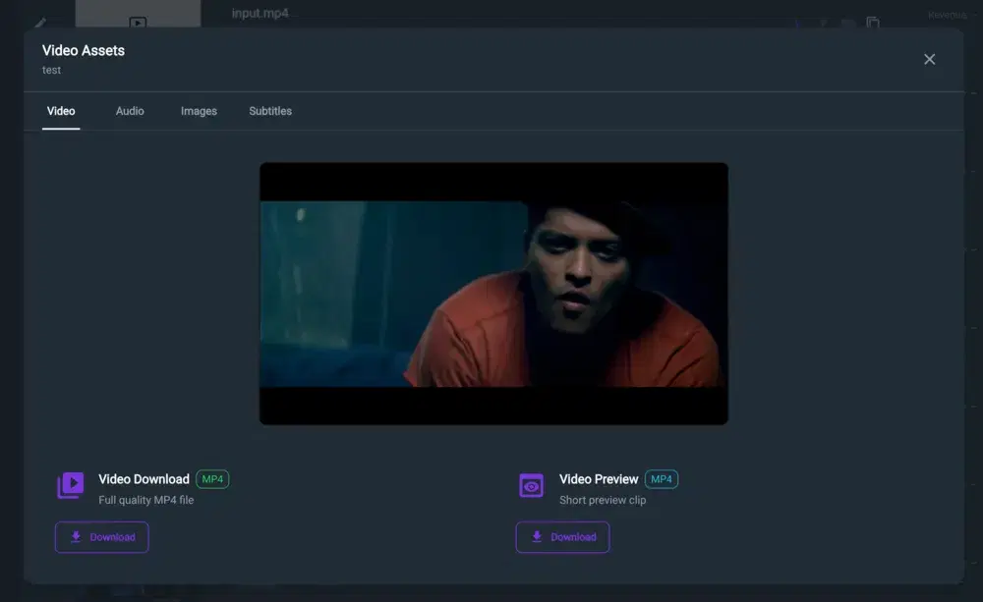Download the full quality MP4 video
The height and width of the screenshot is (602, 983).
click(x=101, y=537)
